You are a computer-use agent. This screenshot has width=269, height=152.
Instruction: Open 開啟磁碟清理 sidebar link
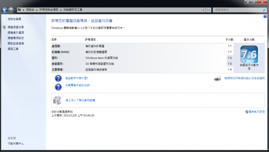(x=16, y=43)
